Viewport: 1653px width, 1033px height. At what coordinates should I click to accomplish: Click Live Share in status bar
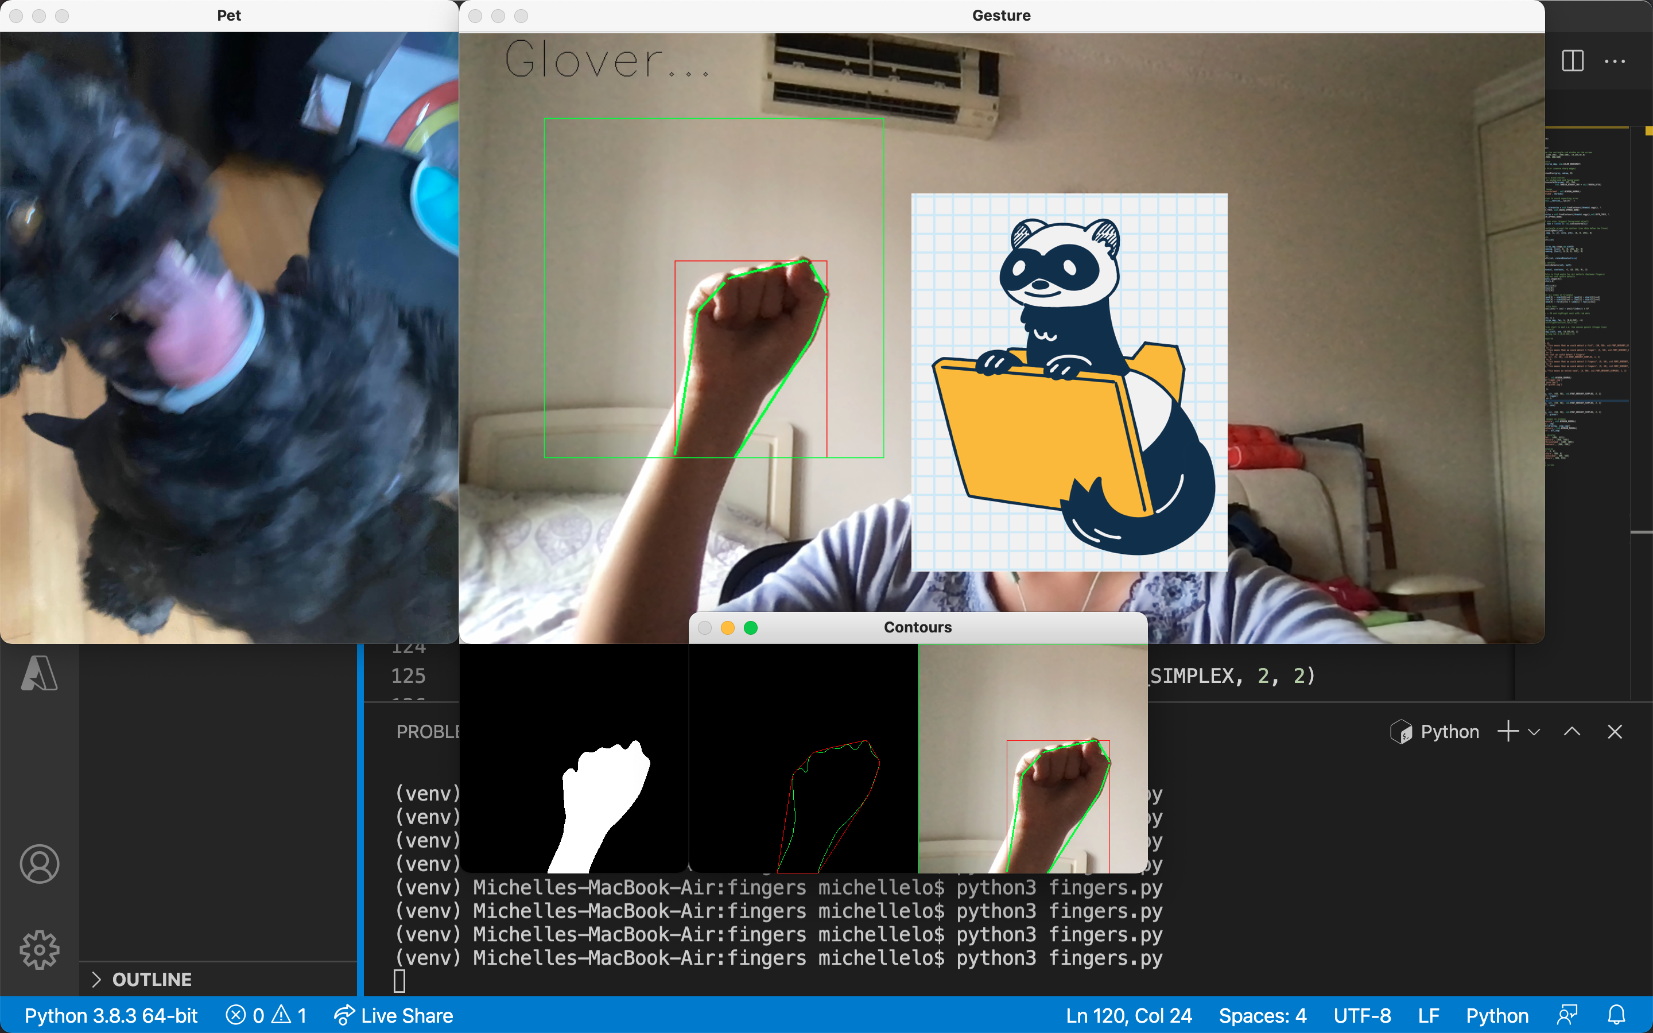point(393,1015)
